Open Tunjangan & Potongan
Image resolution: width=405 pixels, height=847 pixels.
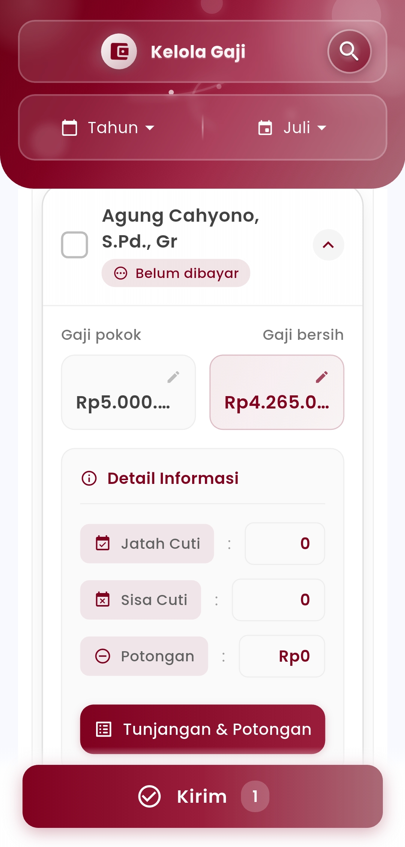[203, 729]
